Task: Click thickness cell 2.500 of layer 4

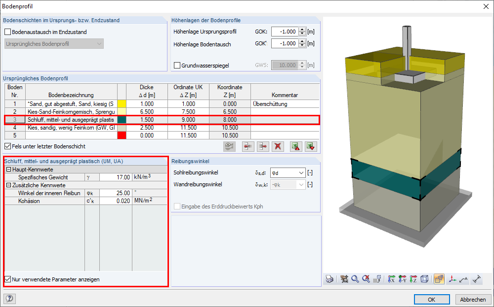Action: pos(147,128)
